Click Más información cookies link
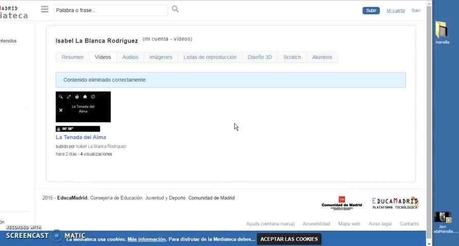Viewport: 459px width, 246px height. point(147,239)
